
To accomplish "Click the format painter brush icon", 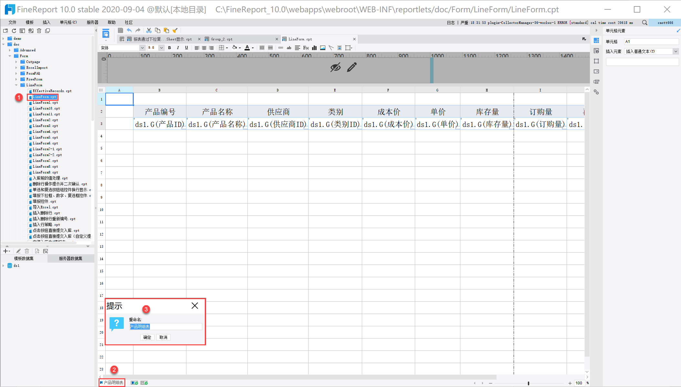I will 175,30.
